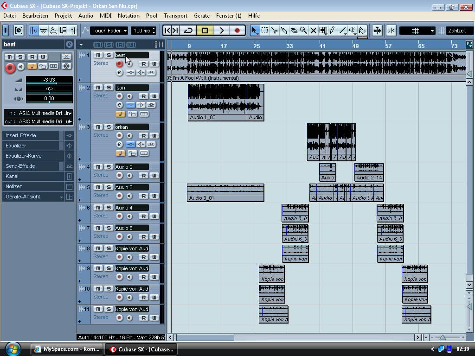This screenshot has width=475, height=356.
Task: Select the Range Selection tool
Action: [x=264, y=30]
